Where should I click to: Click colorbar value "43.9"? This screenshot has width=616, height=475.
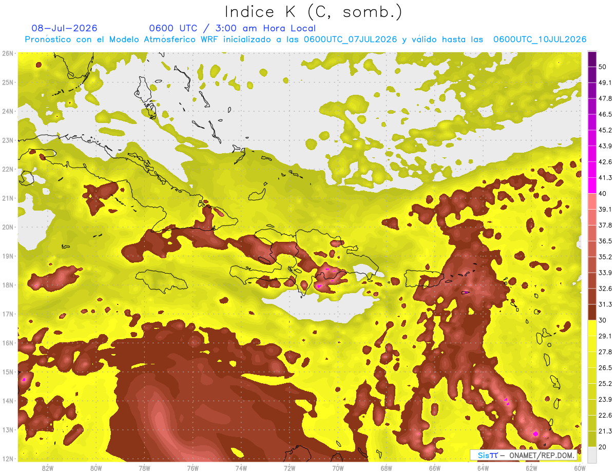[605, 146]
